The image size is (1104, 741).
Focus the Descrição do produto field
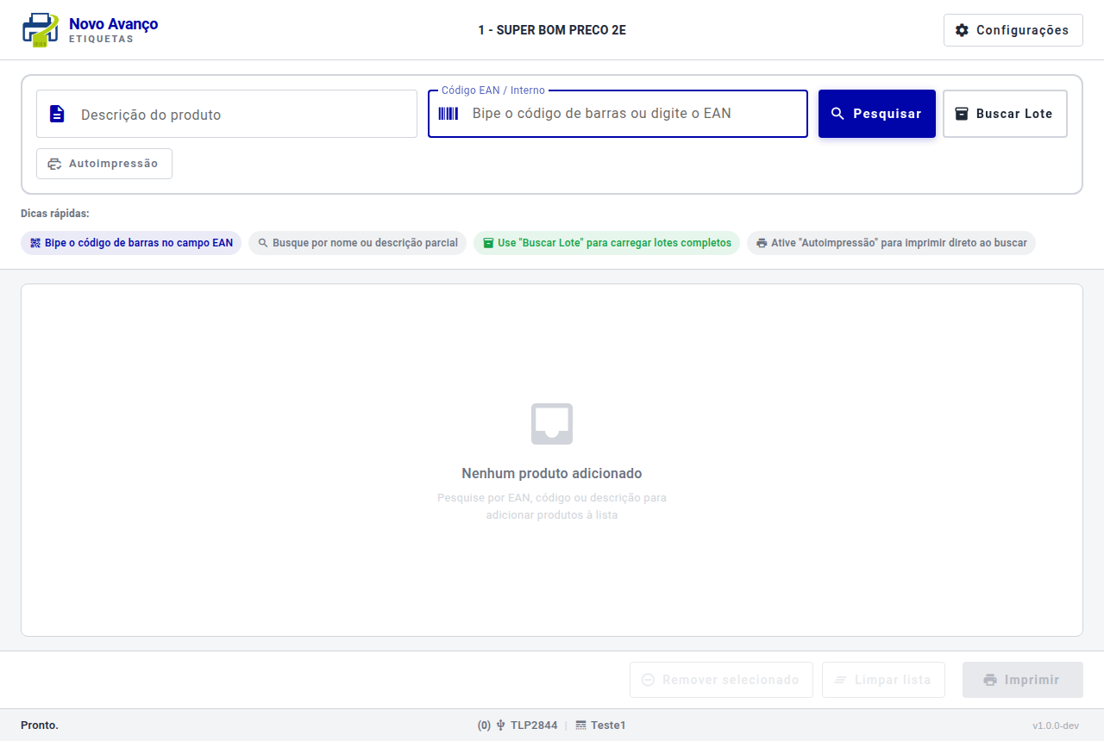point(227,114)
